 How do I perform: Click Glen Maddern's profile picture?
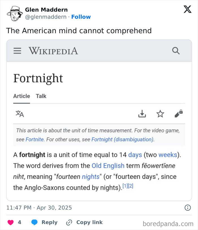pos(14,12)
